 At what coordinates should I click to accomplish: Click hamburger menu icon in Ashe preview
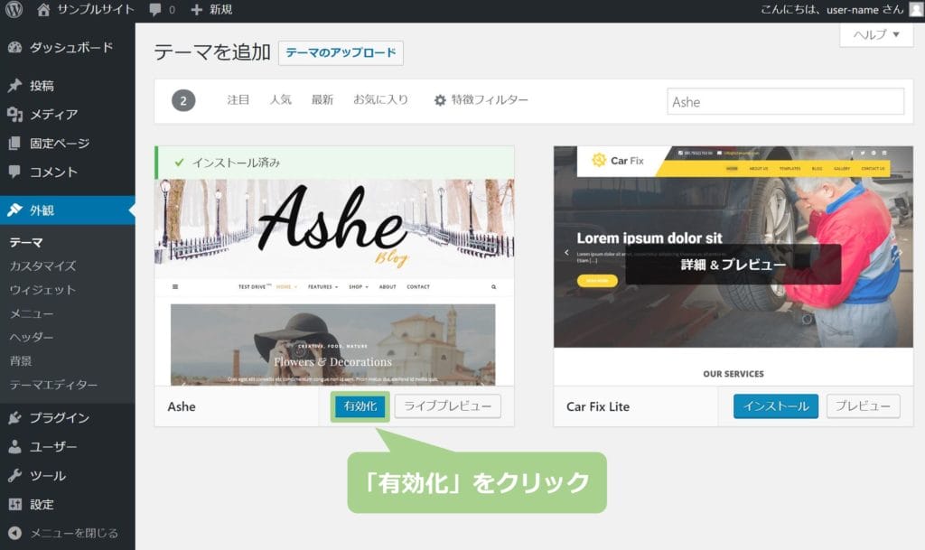coord(175,287)
